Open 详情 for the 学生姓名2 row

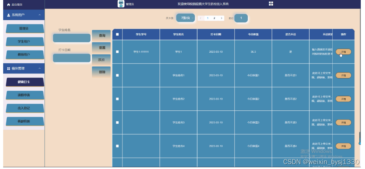coord(343,99)
